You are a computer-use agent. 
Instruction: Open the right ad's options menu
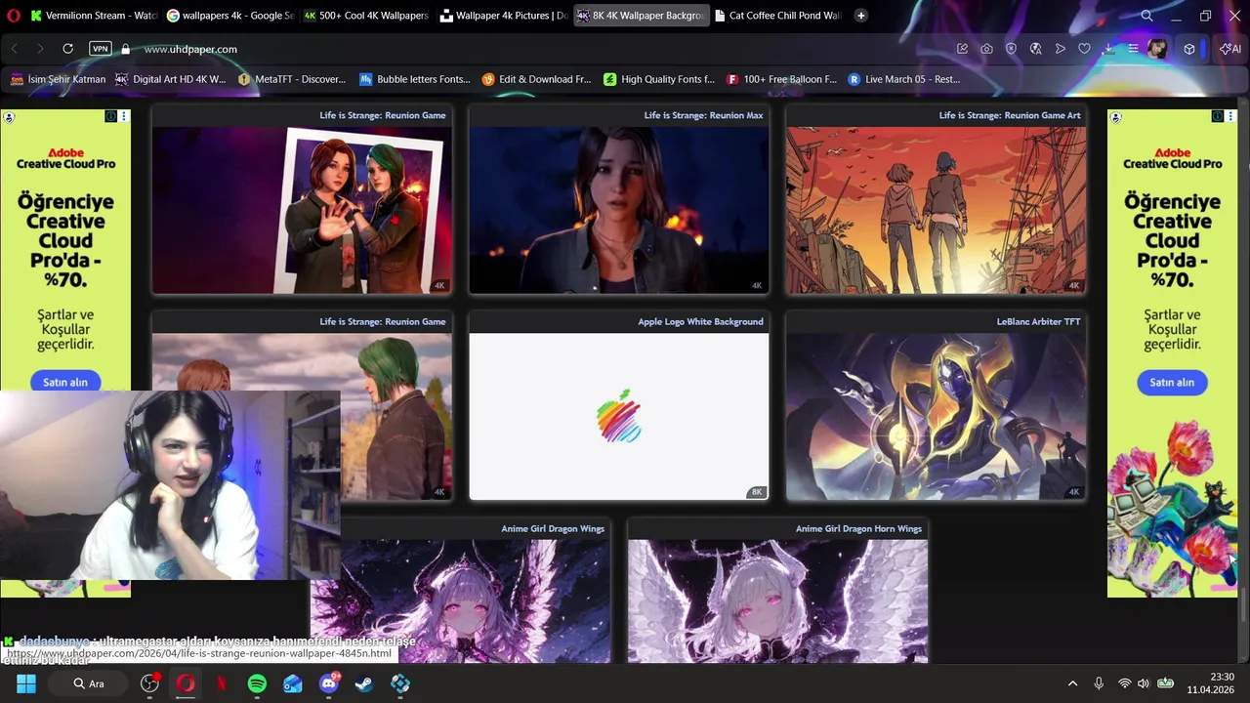pyautogui.click(x=1230, y=116)
